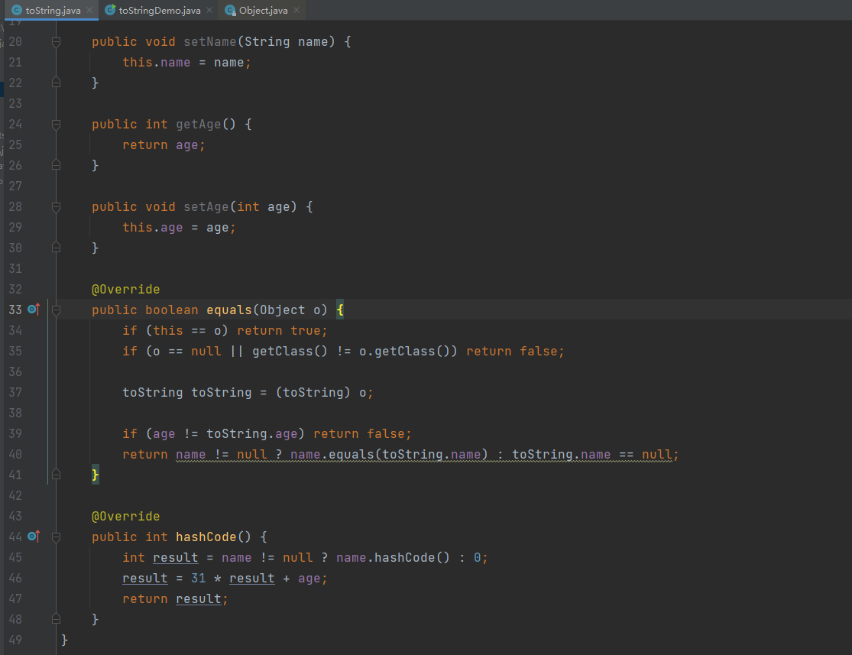
Task: Switch to the toString.java tab
Action: [x=51, y=10]
